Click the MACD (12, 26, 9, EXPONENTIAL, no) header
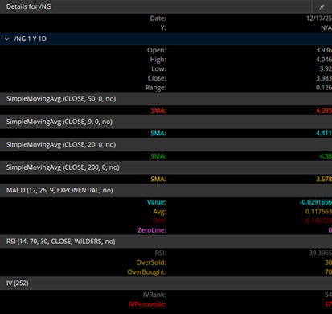The image size is (332, 314). (59, 190)
